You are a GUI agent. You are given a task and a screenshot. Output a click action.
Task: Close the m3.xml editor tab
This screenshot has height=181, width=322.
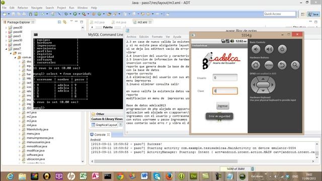pos(150,22)
